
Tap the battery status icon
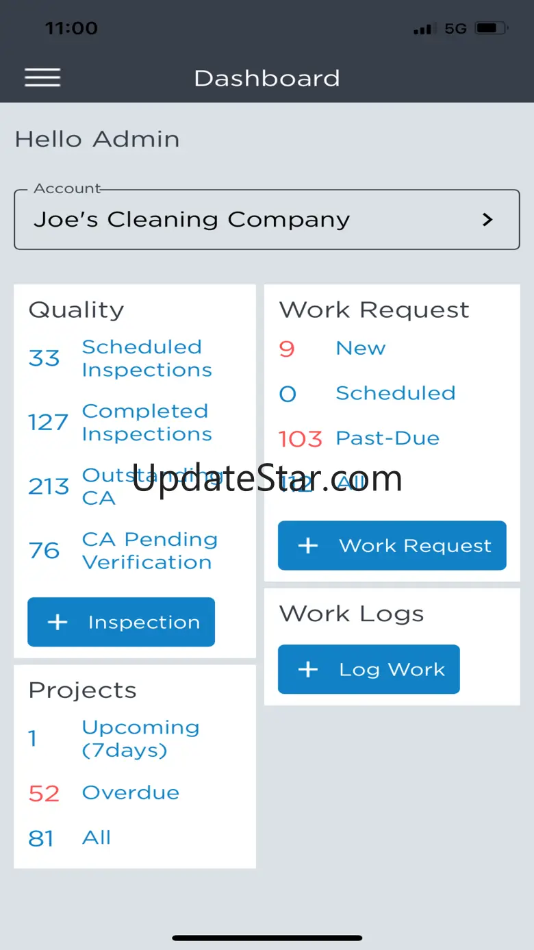[x=490, y=29]
